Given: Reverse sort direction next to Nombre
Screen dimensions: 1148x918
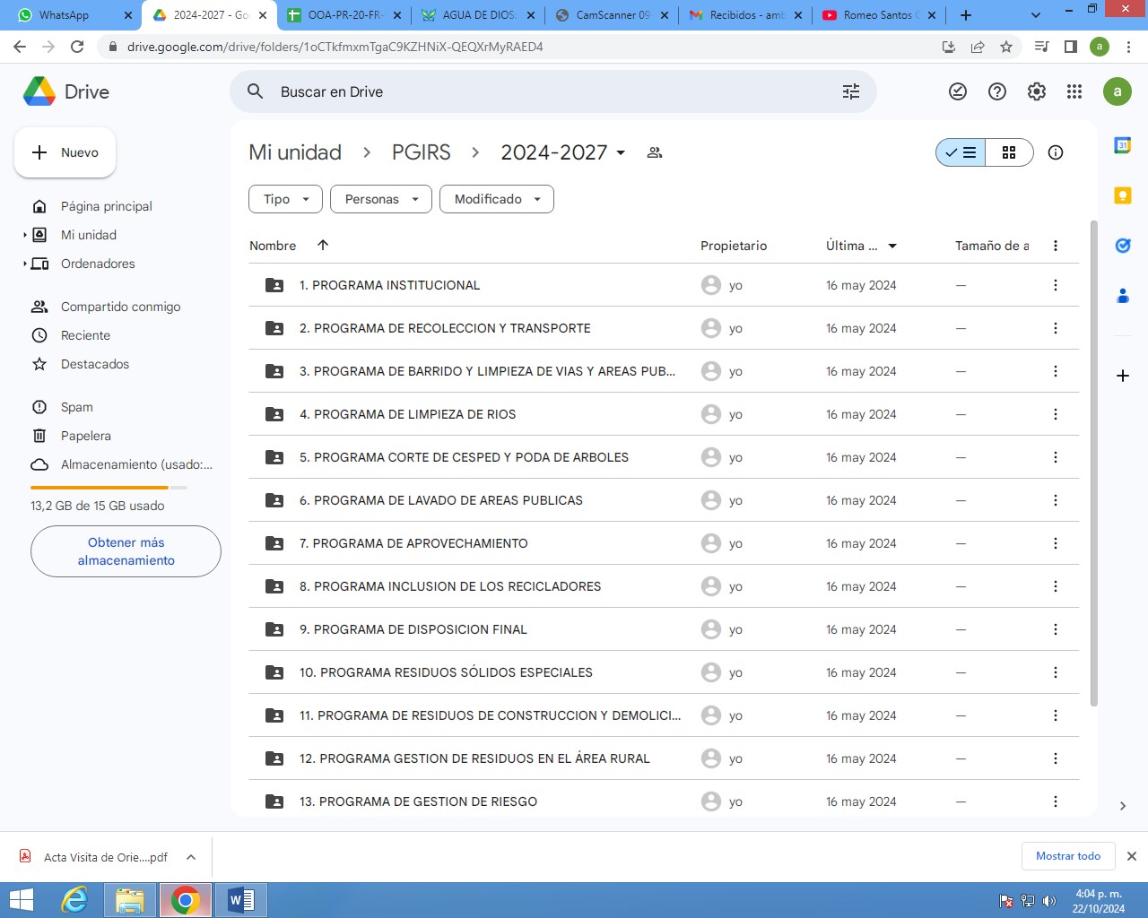Looking at the screenshot, I should [x=323, y=245].
